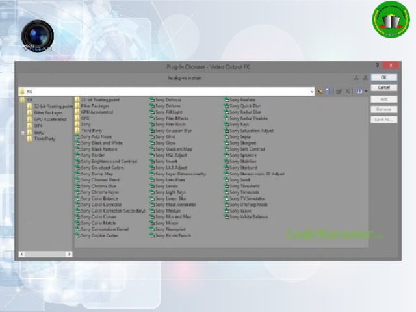Select the Sony Lens Flare plug-in icon
Screen dimensions: 416x312
point(152,180)
